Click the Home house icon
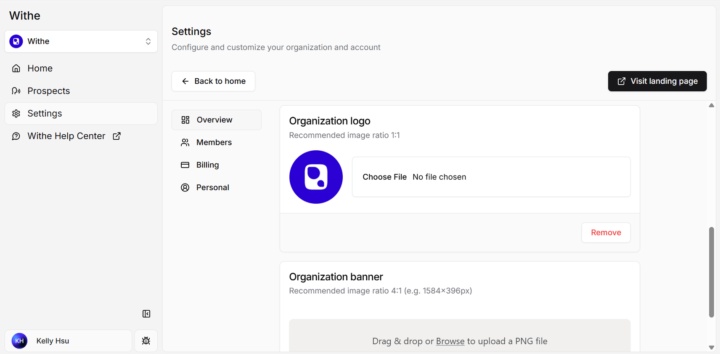 tap(16, 68)
